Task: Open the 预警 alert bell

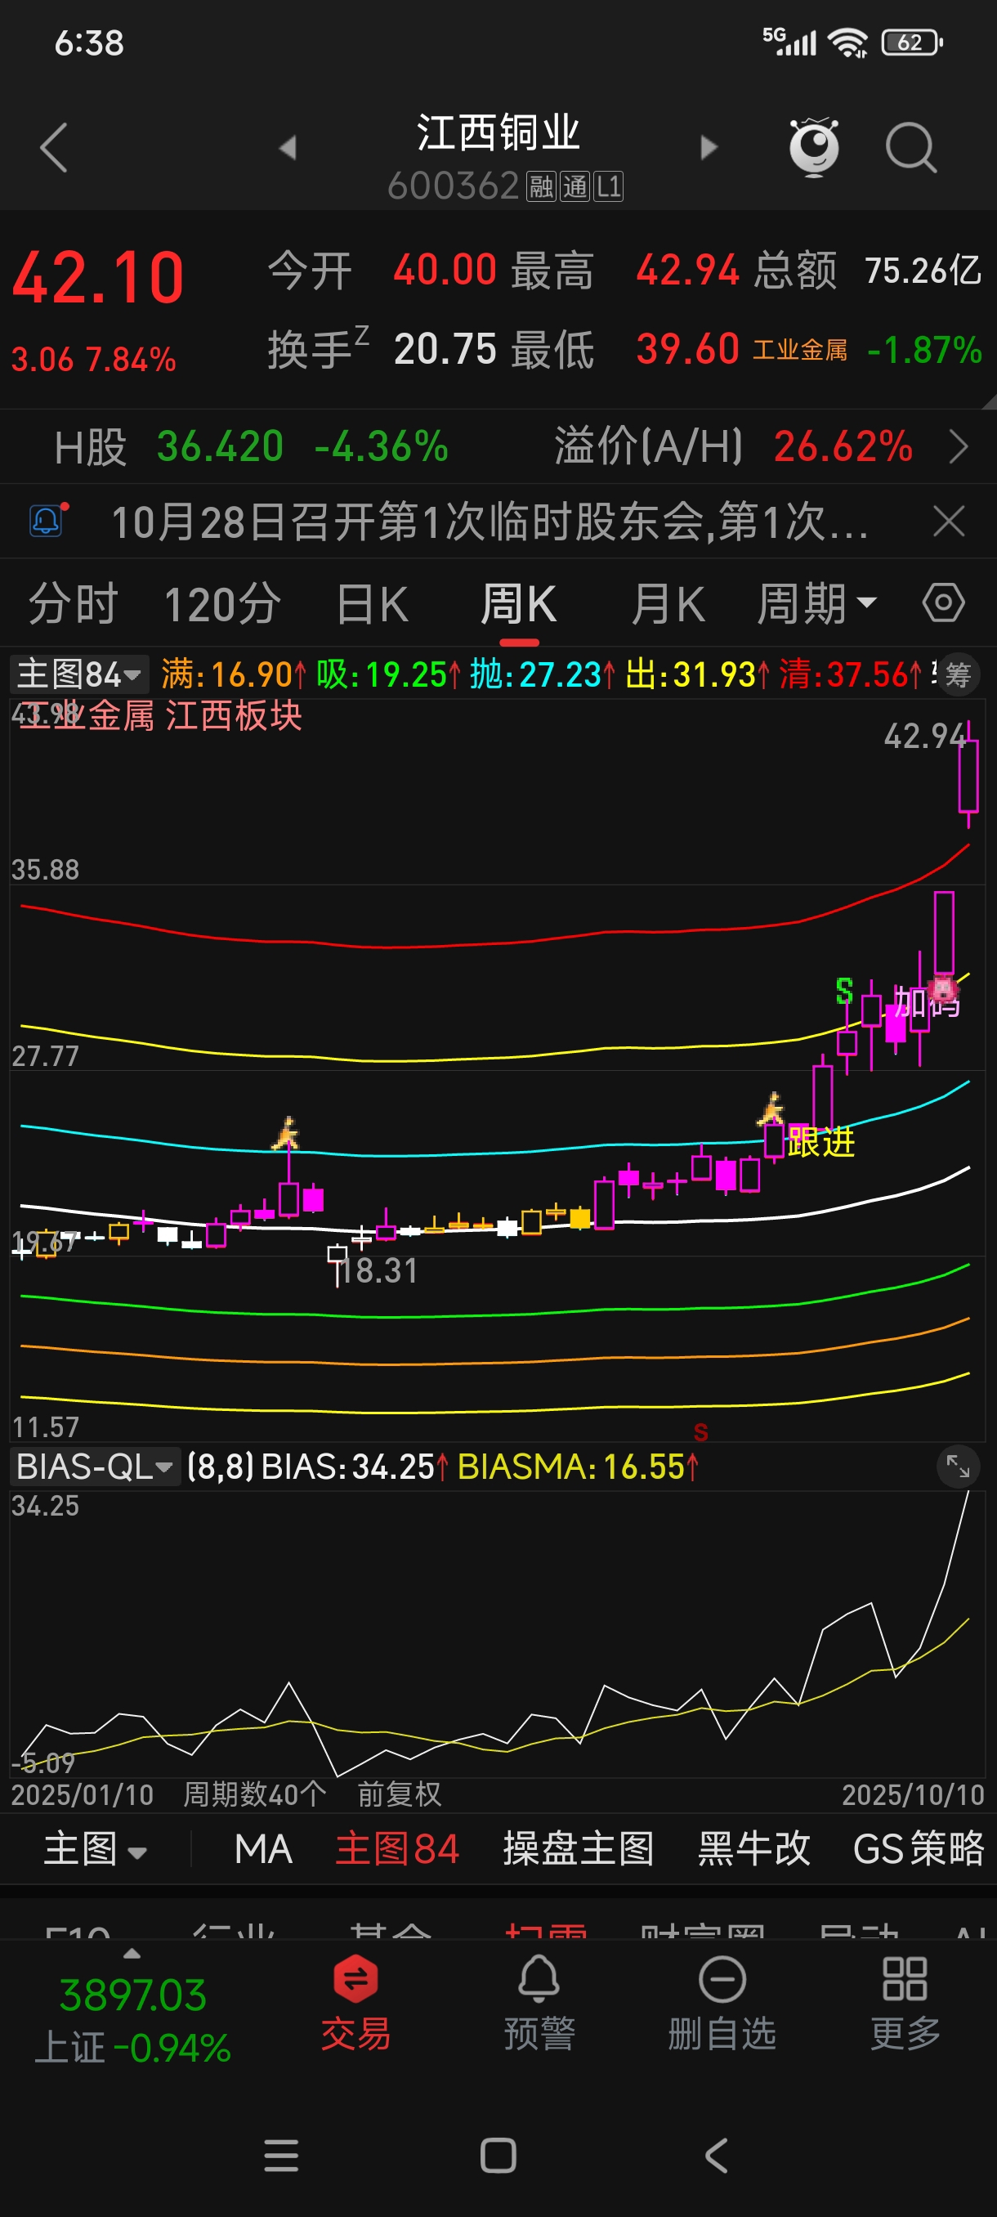Action: [539, 2002]
